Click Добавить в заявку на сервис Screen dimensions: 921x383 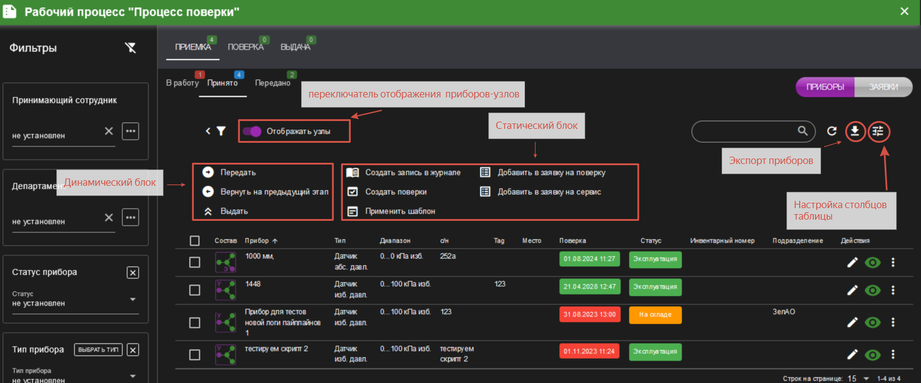coord(540,192)
